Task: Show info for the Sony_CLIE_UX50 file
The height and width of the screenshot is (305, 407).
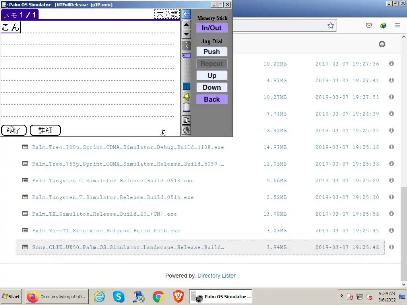Action: coord(391,247)
